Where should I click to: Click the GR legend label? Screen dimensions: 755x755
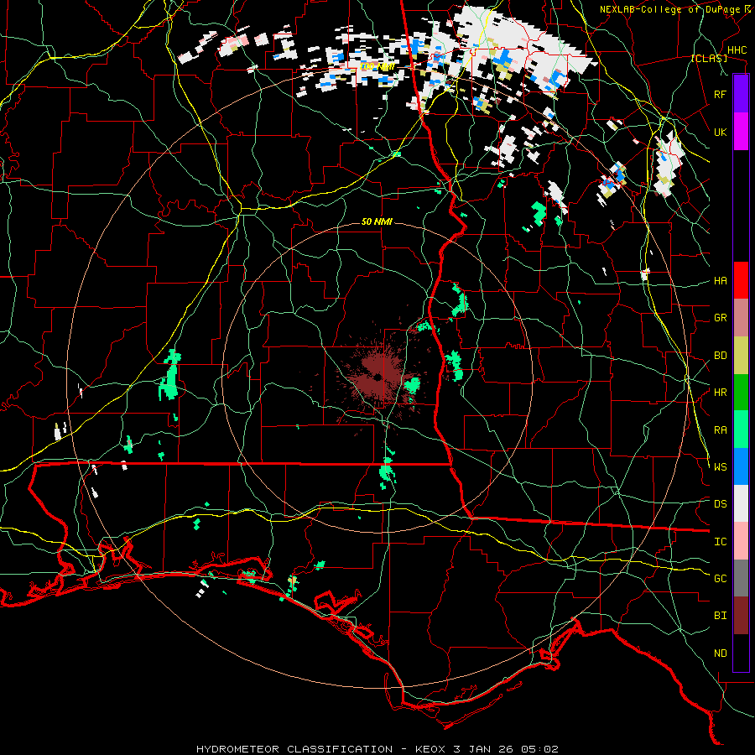pyautogui.click(x=720, y=318)
